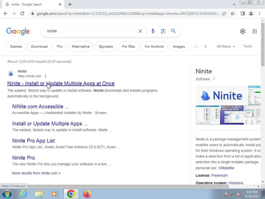Select the Pro filter chip
The image size is (265, 199).
[60, 46]
